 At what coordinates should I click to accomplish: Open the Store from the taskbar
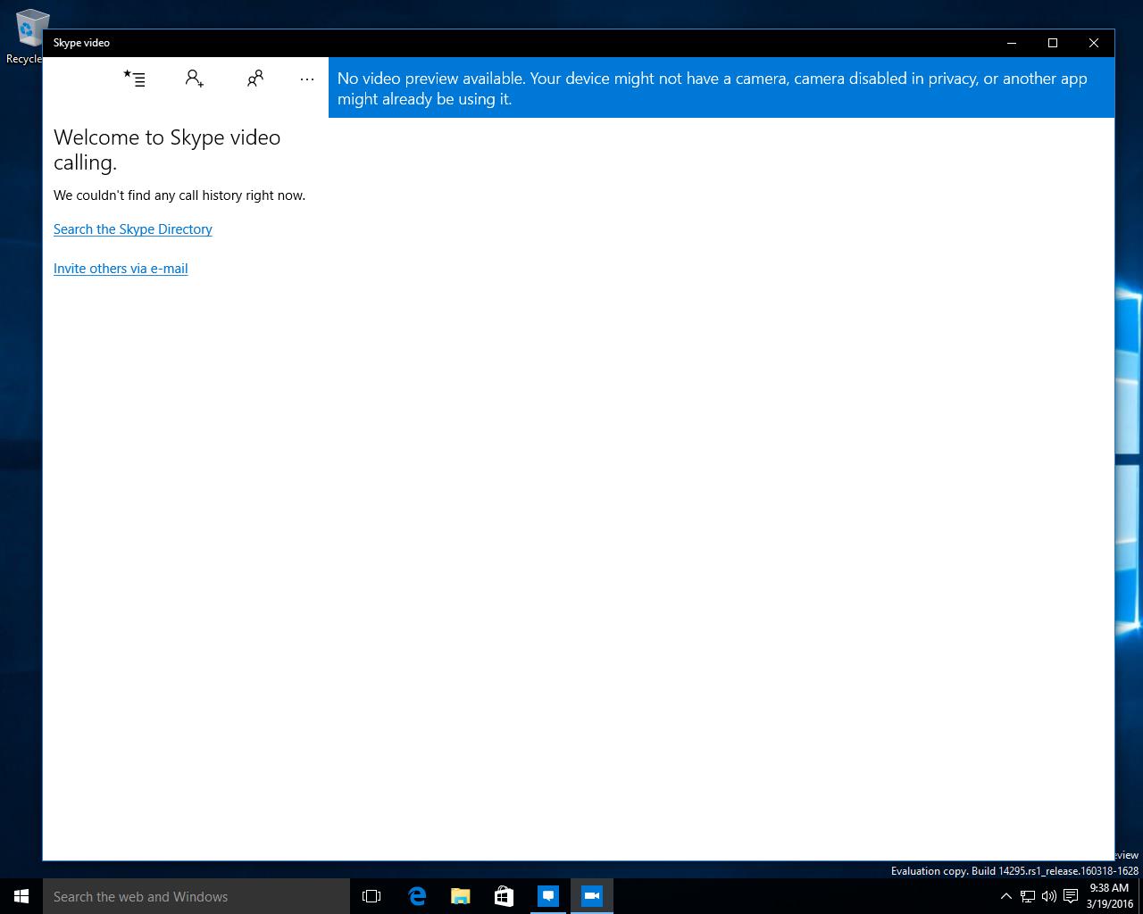coord(504,896)
